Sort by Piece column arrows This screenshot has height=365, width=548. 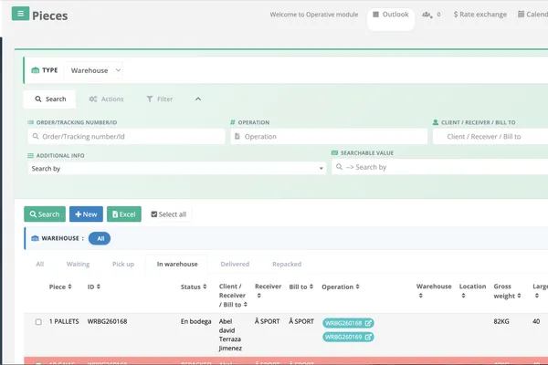click(69, 287)
